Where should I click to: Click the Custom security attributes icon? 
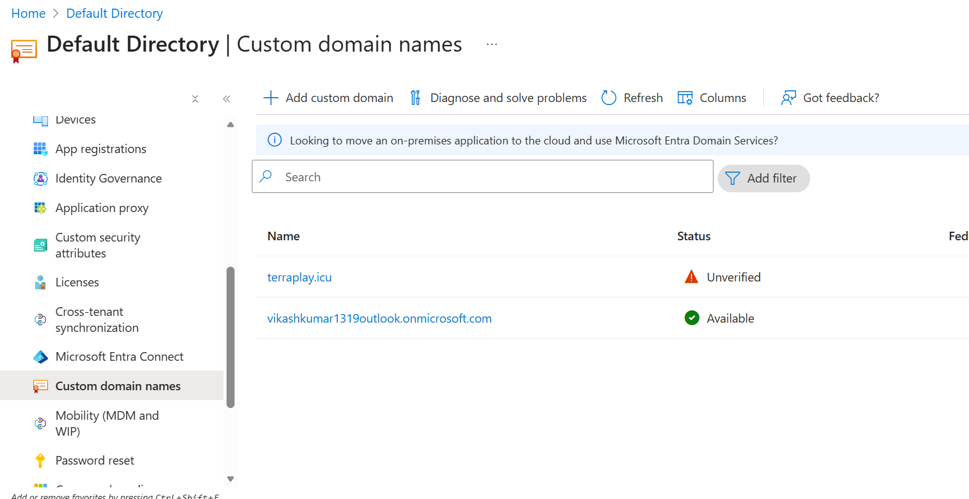pos(40,245)
